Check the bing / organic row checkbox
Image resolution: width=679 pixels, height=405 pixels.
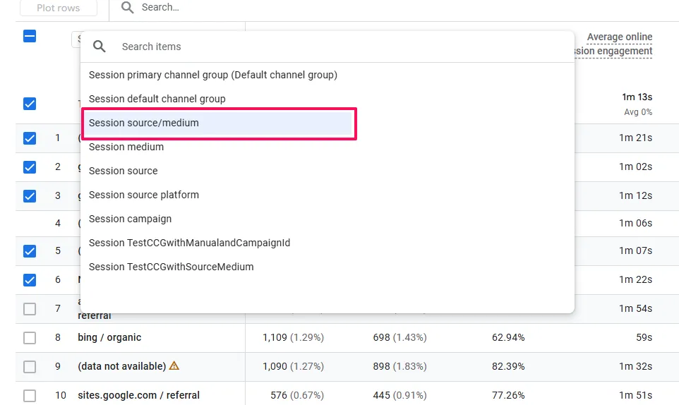pos(30,338)
